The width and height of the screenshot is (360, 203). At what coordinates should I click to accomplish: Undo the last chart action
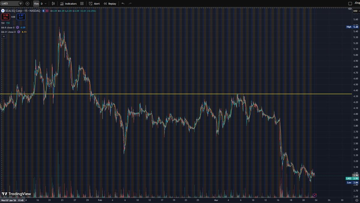[x=123, y=4]
